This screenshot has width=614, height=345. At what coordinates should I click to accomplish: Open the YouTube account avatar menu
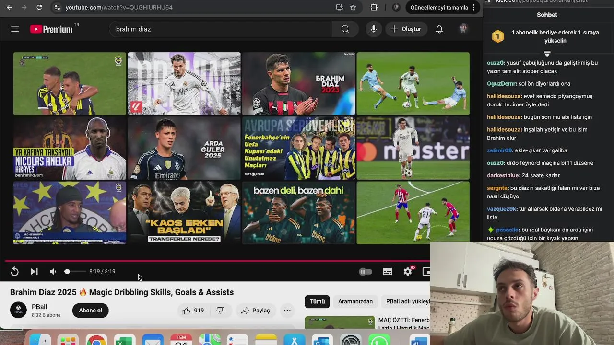(463, 29)
